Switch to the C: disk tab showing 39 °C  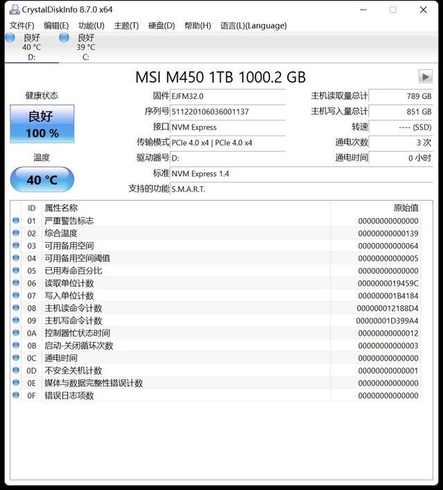86,47
